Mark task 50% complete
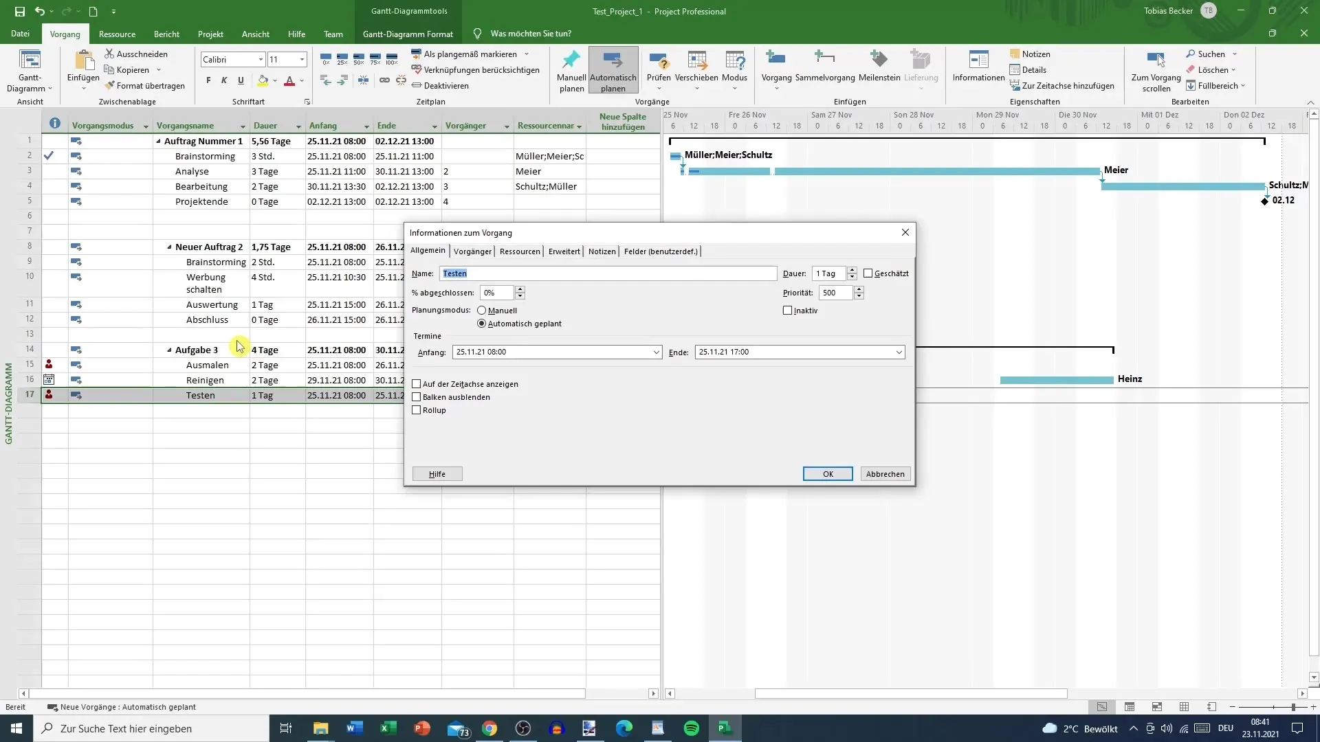The image size is (1320, 742). [359, 59]
